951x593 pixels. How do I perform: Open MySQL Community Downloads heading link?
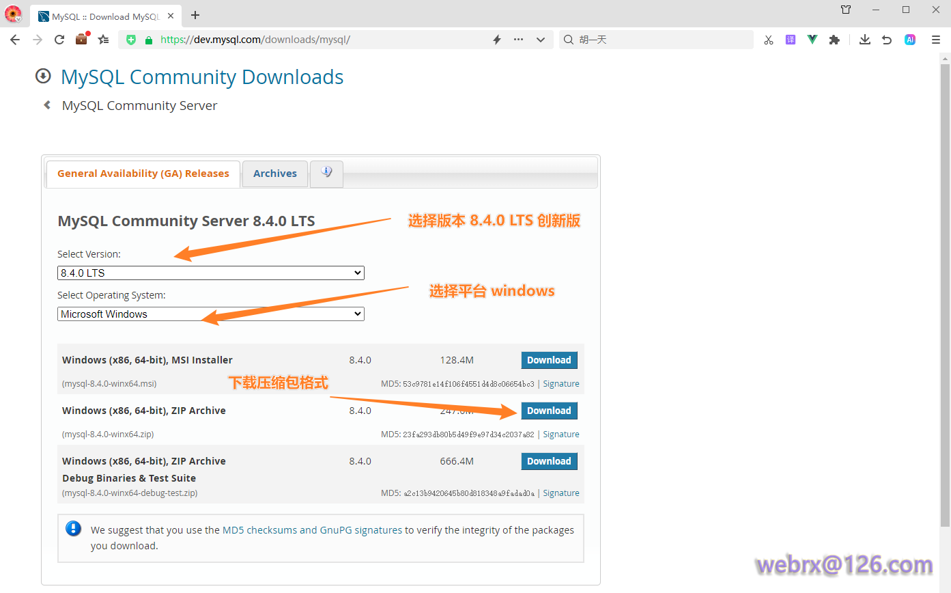[x=202, y=77]
